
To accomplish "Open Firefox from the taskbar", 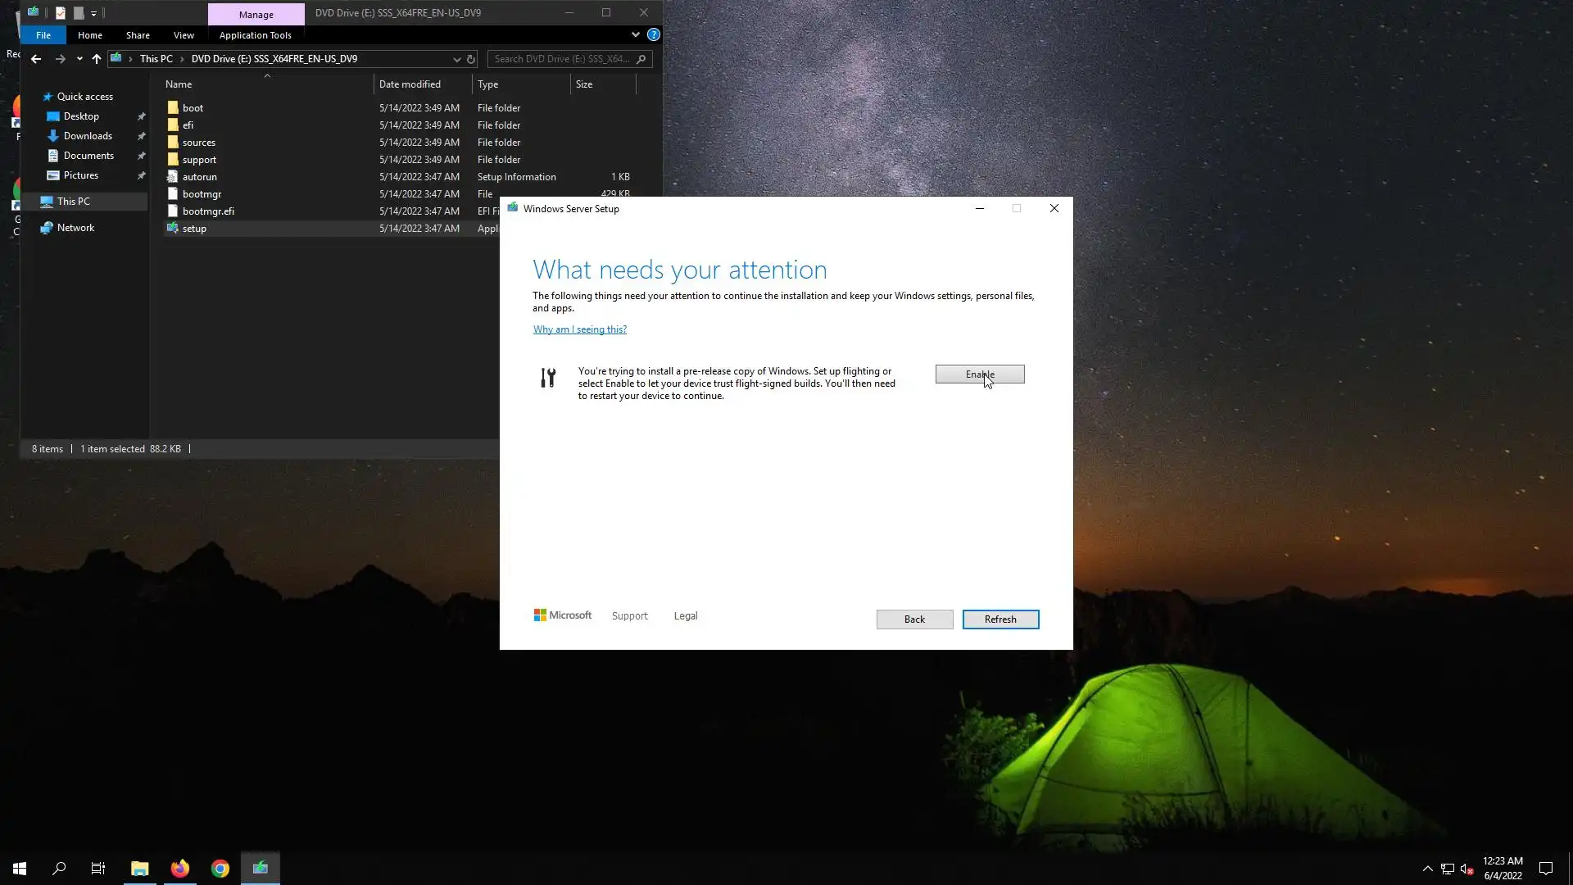I will tap(179, 869).
